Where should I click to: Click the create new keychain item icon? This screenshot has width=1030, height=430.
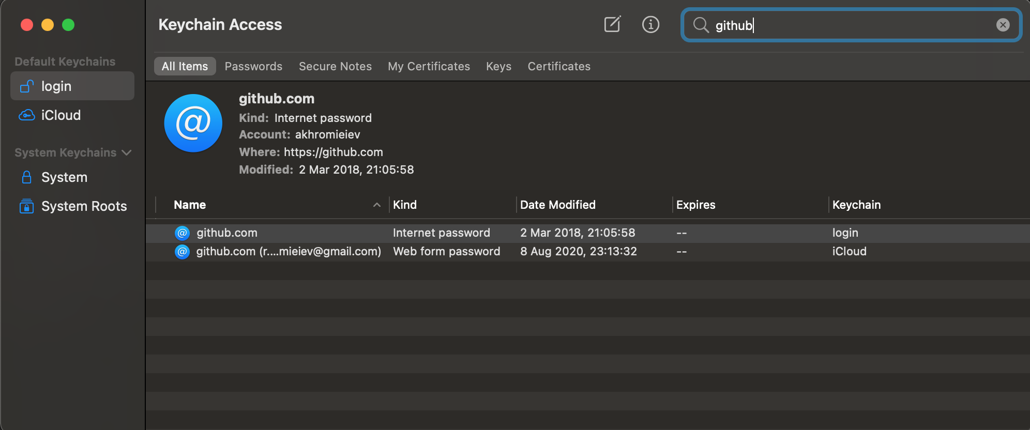613,24
